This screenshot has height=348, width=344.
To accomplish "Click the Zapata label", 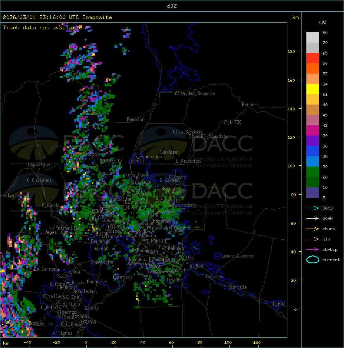I will [92, 308].
